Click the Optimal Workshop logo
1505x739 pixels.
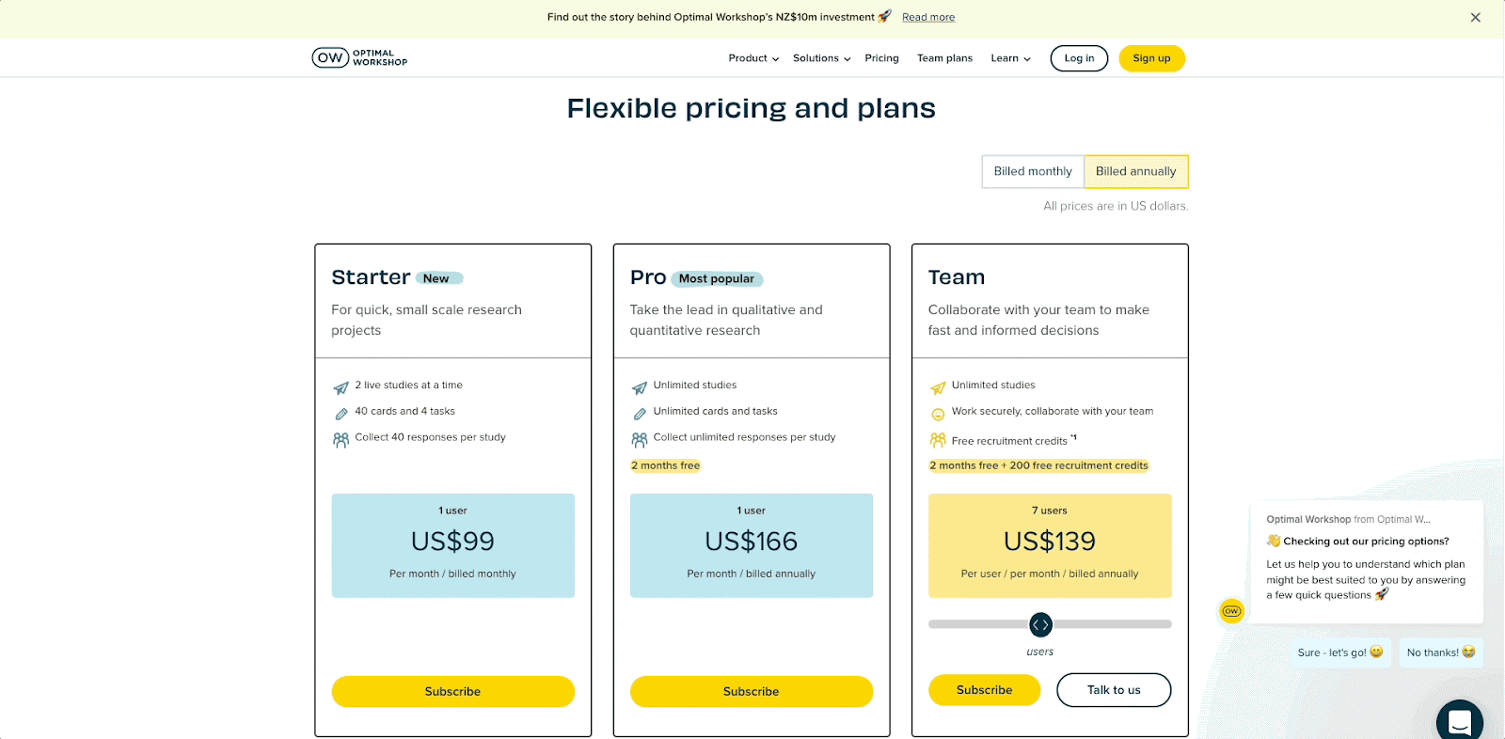tap(359, 57)
